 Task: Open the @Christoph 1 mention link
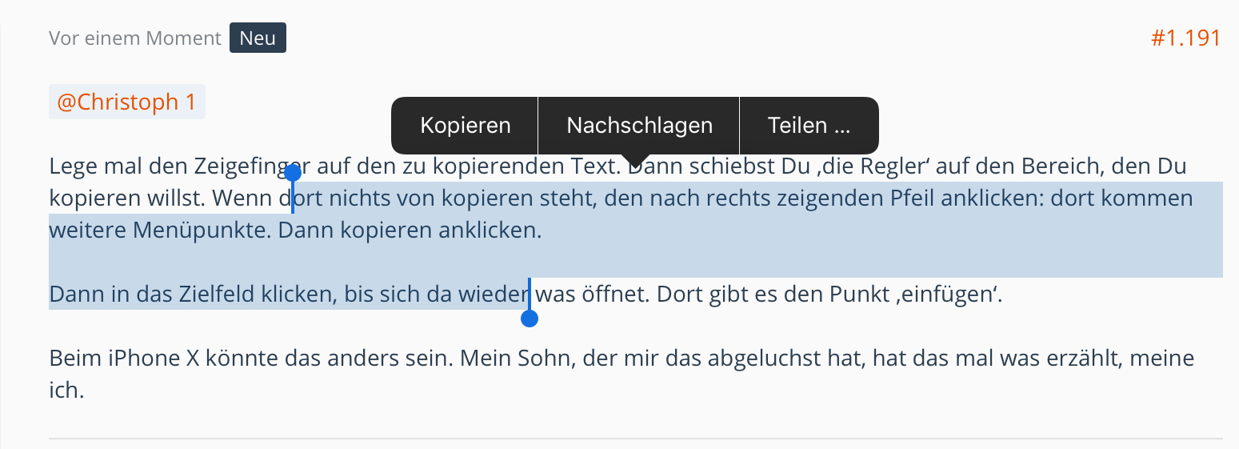pos(126,102)
